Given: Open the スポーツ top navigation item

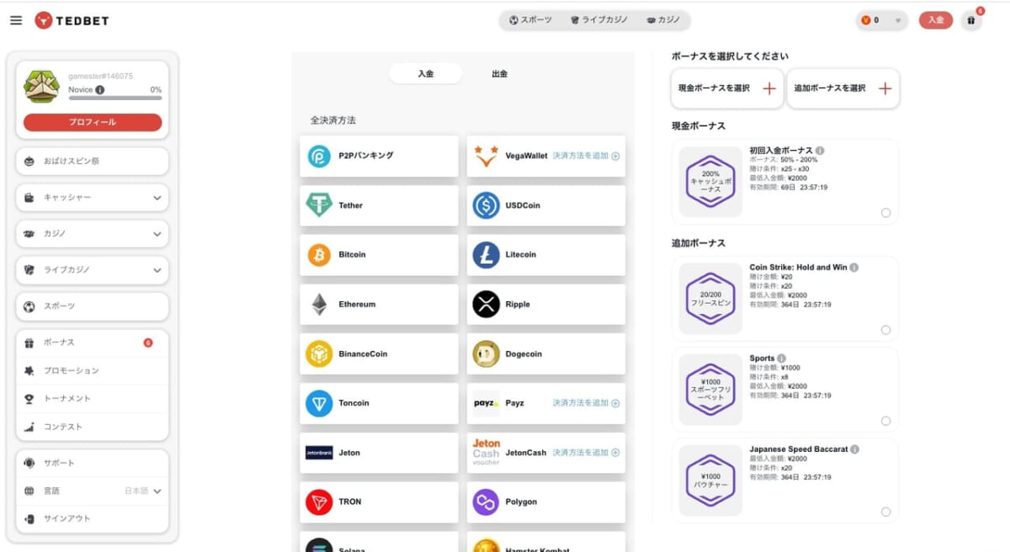Looking at the screenshot, I should [x=530, y=20].
